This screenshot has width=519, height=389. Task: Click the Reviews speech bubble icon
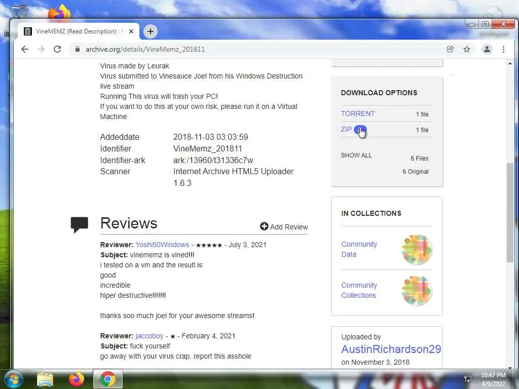click(80, 224)
